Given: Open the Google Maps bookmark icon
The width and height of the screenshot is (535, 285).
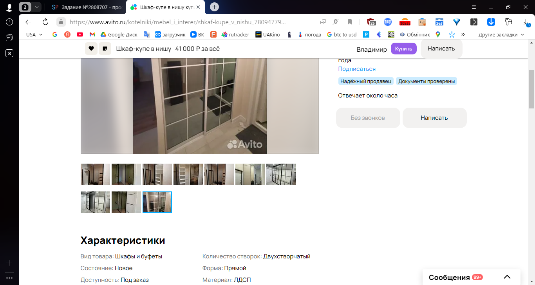Looking at the screenshot, I should 438,34.
